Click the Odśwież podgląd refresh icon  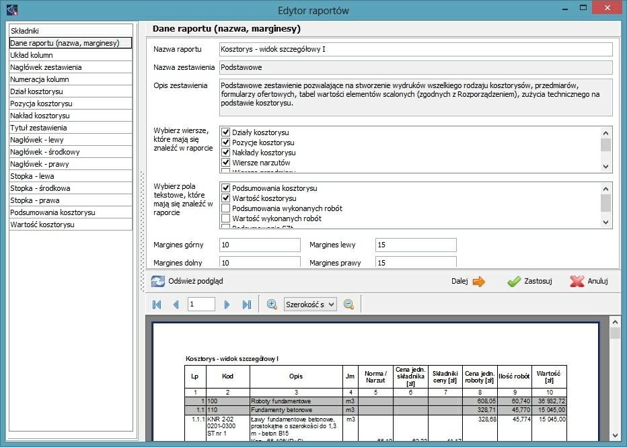tap(157, 281)
